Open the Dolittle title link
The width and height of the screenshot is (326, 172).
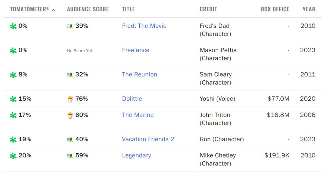132,99
